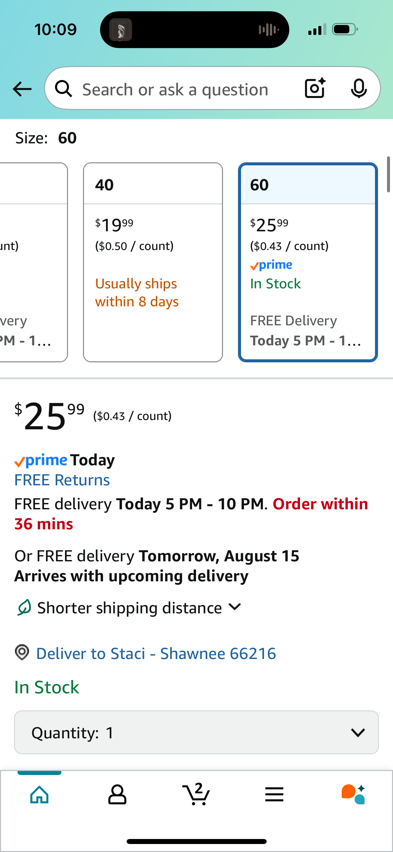The width and height of the screenshot is (393, 852).
Task: Open the hamburger menu icon
Action: [x=274, y=795]
